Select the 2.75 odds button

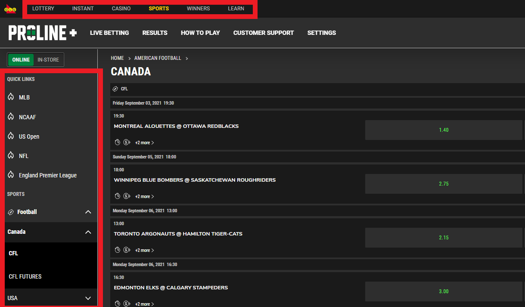444,184
